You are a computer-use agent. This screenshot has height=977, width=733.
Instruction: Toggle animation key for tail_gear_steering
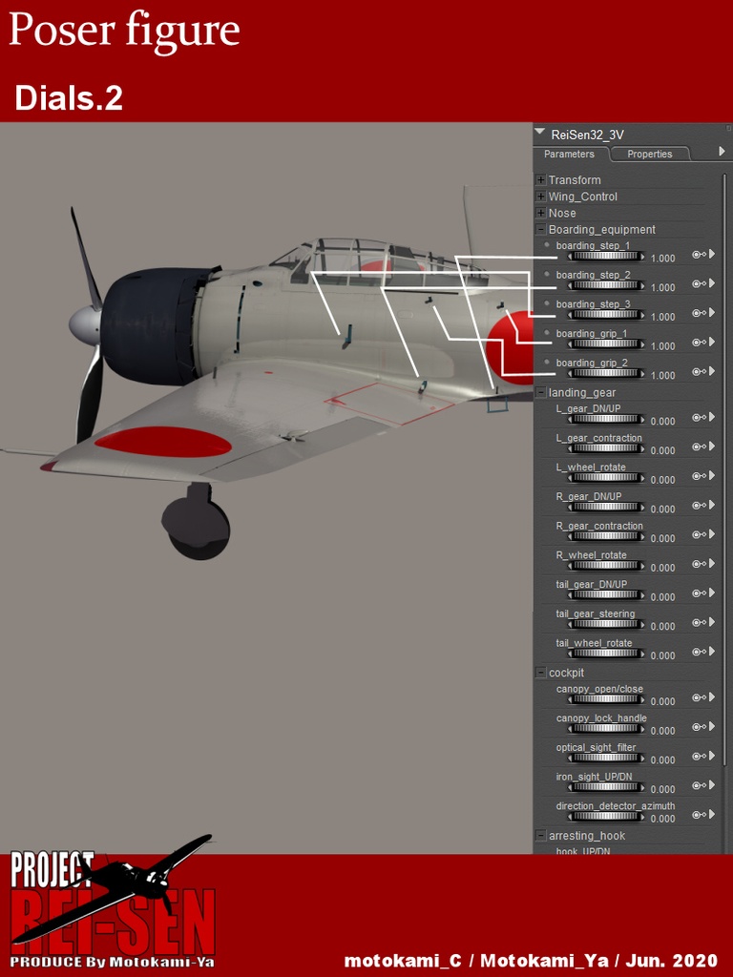click(x=699, y=622)
